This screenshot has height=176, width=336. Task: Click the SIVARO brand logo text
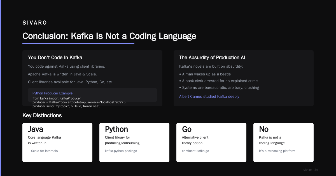tap(35, 23)
